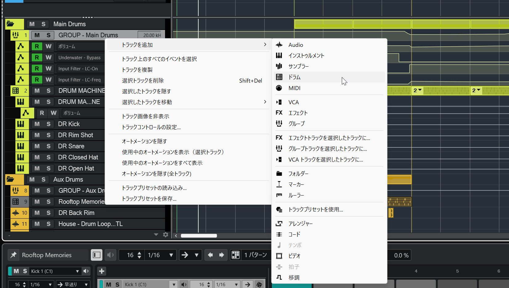This screenshot has height=288, width=509.
Task: Open track list settings gear
Action: coord(166,235)
